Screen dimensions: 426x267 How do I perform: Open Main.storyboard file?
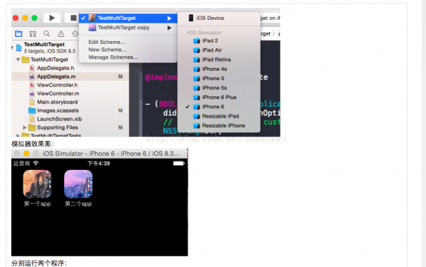58,102
